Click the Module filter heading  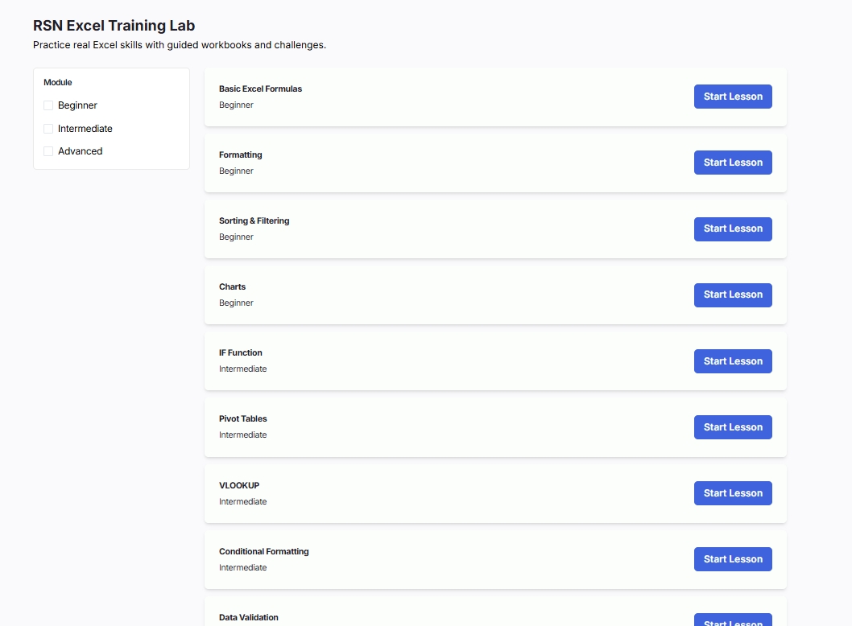[x=58, y=83]
